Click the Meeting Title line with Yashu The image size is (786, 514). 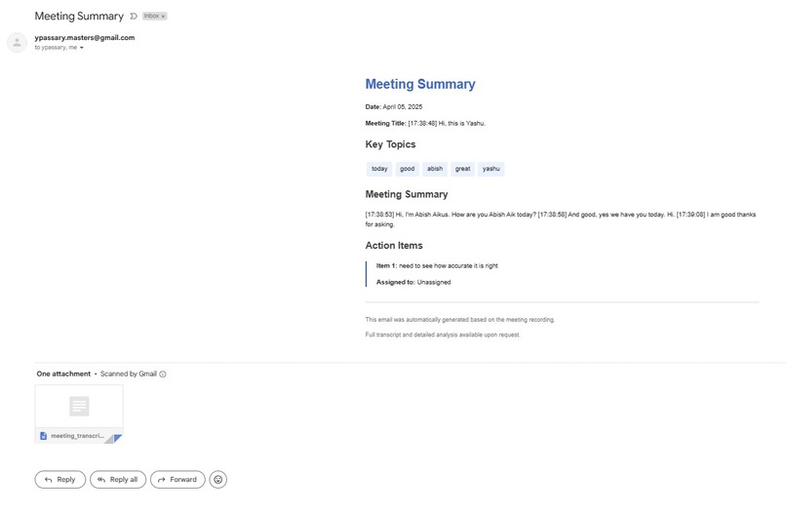coord(425,123)
